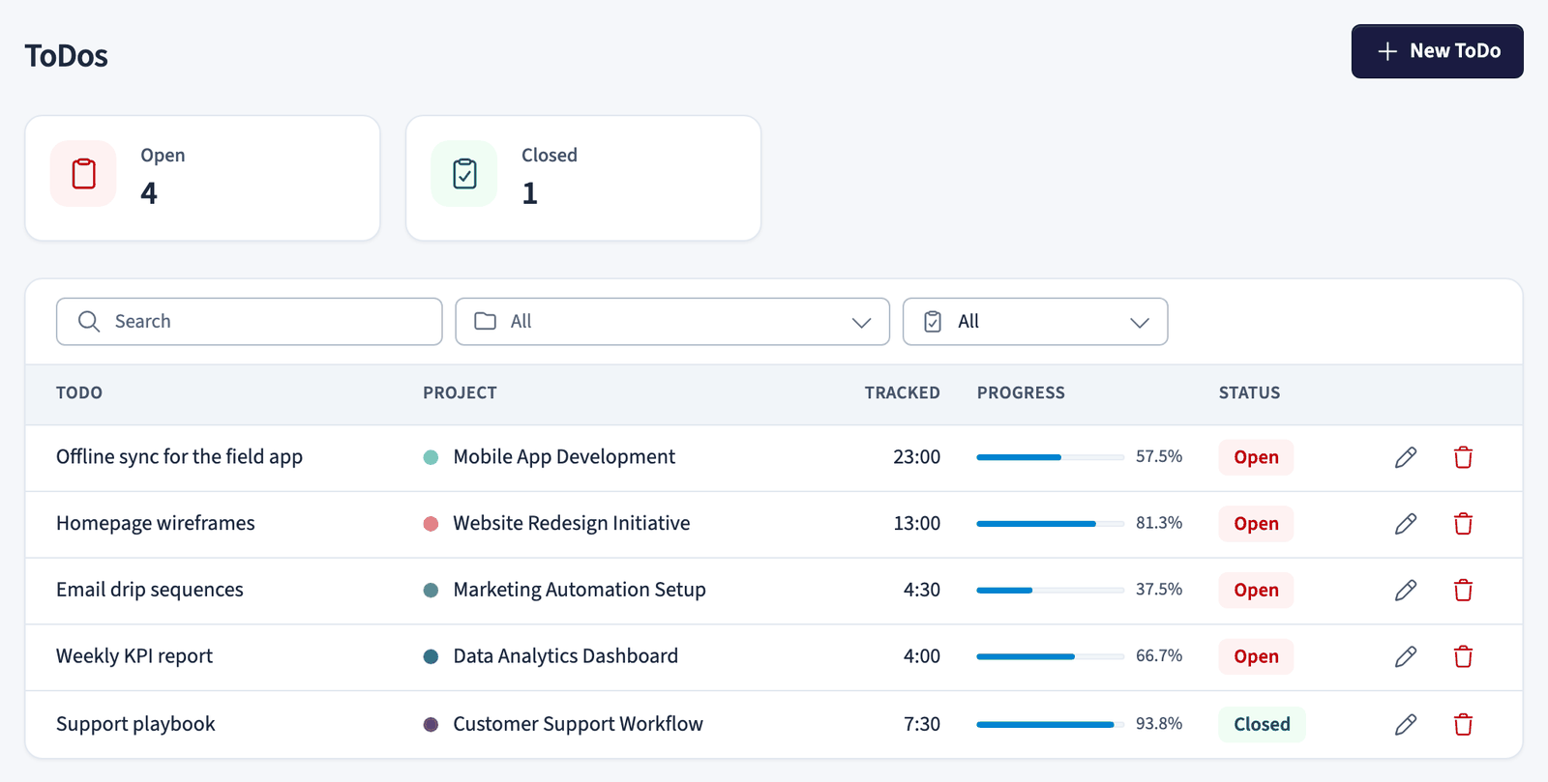Click the Mobile App Development color dot
This screenshot has height=782, width=1548.
click(x=431, y=457)
